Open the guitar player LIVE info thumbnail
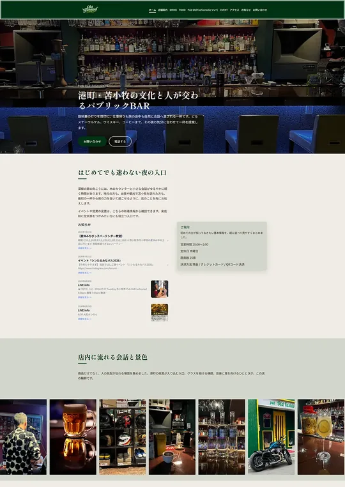345x487 pixels. click(159, 289)
